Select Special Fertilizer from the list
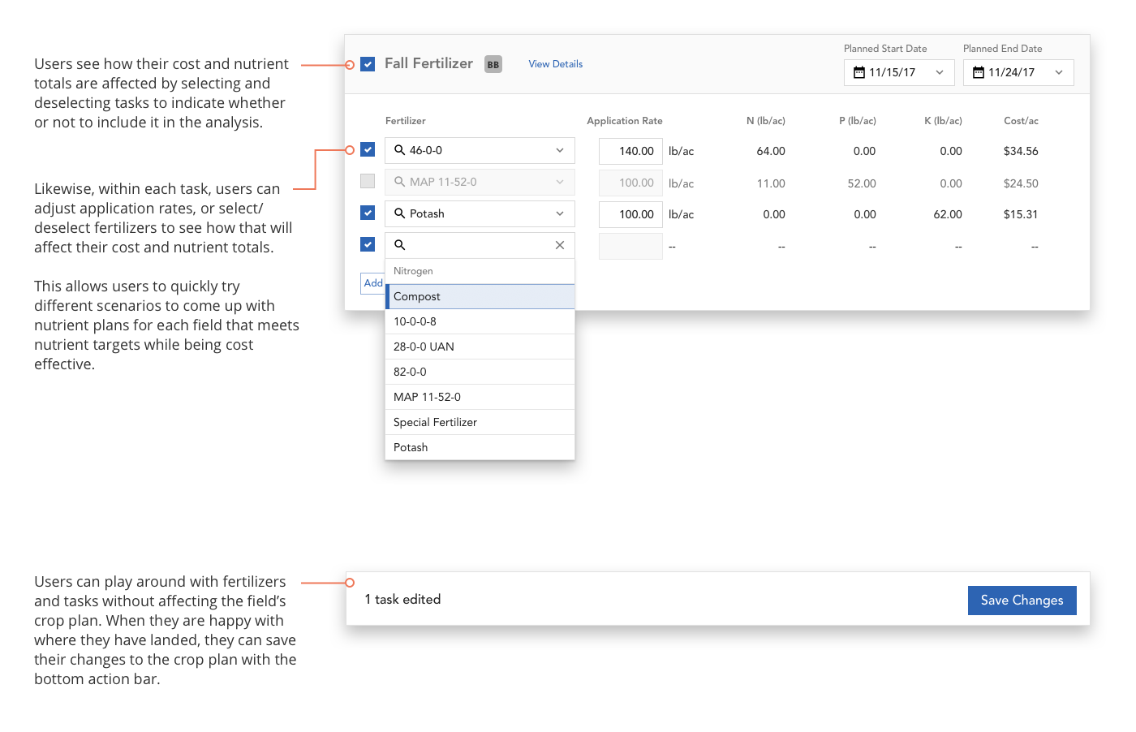 (x=480, y=422)
